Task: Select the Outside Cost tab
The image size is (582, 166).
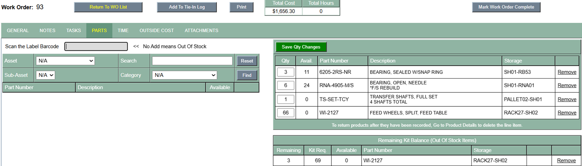Action: (x=156, y=31)
